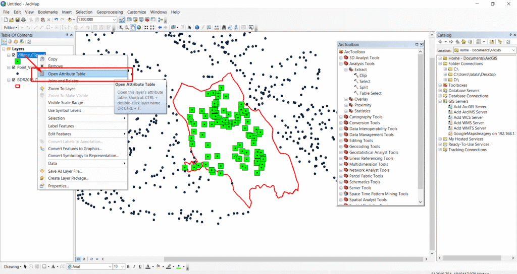
Task: Click the Full Extent globe icon
Action: [x=139, y=28]
